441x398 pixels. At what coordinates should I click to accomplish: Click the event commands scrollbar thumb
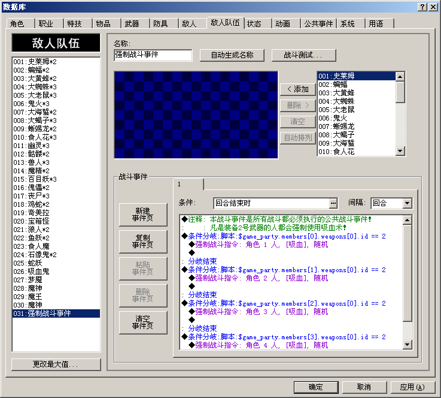tap(407, 273)
